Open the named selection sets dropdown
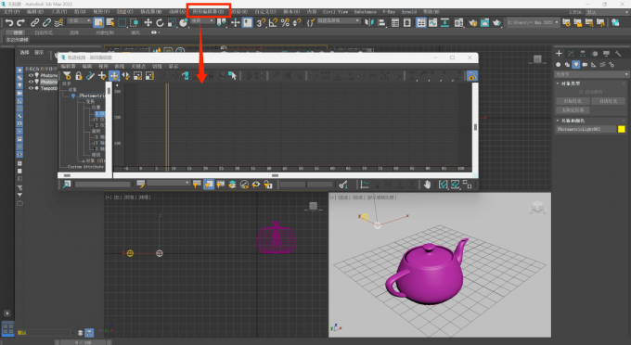 pyautogui.click(x=339, y=21)
